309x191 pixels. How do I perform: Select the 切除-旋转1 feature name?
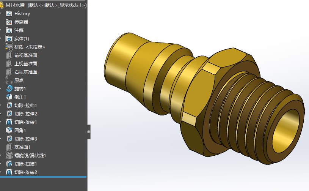[26, 122]
